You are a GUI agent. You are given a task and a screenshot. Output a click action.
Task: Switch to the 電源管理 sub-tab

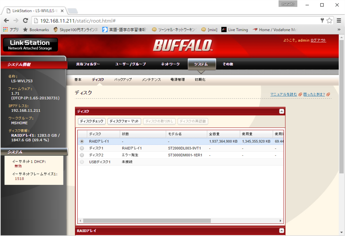177,80
